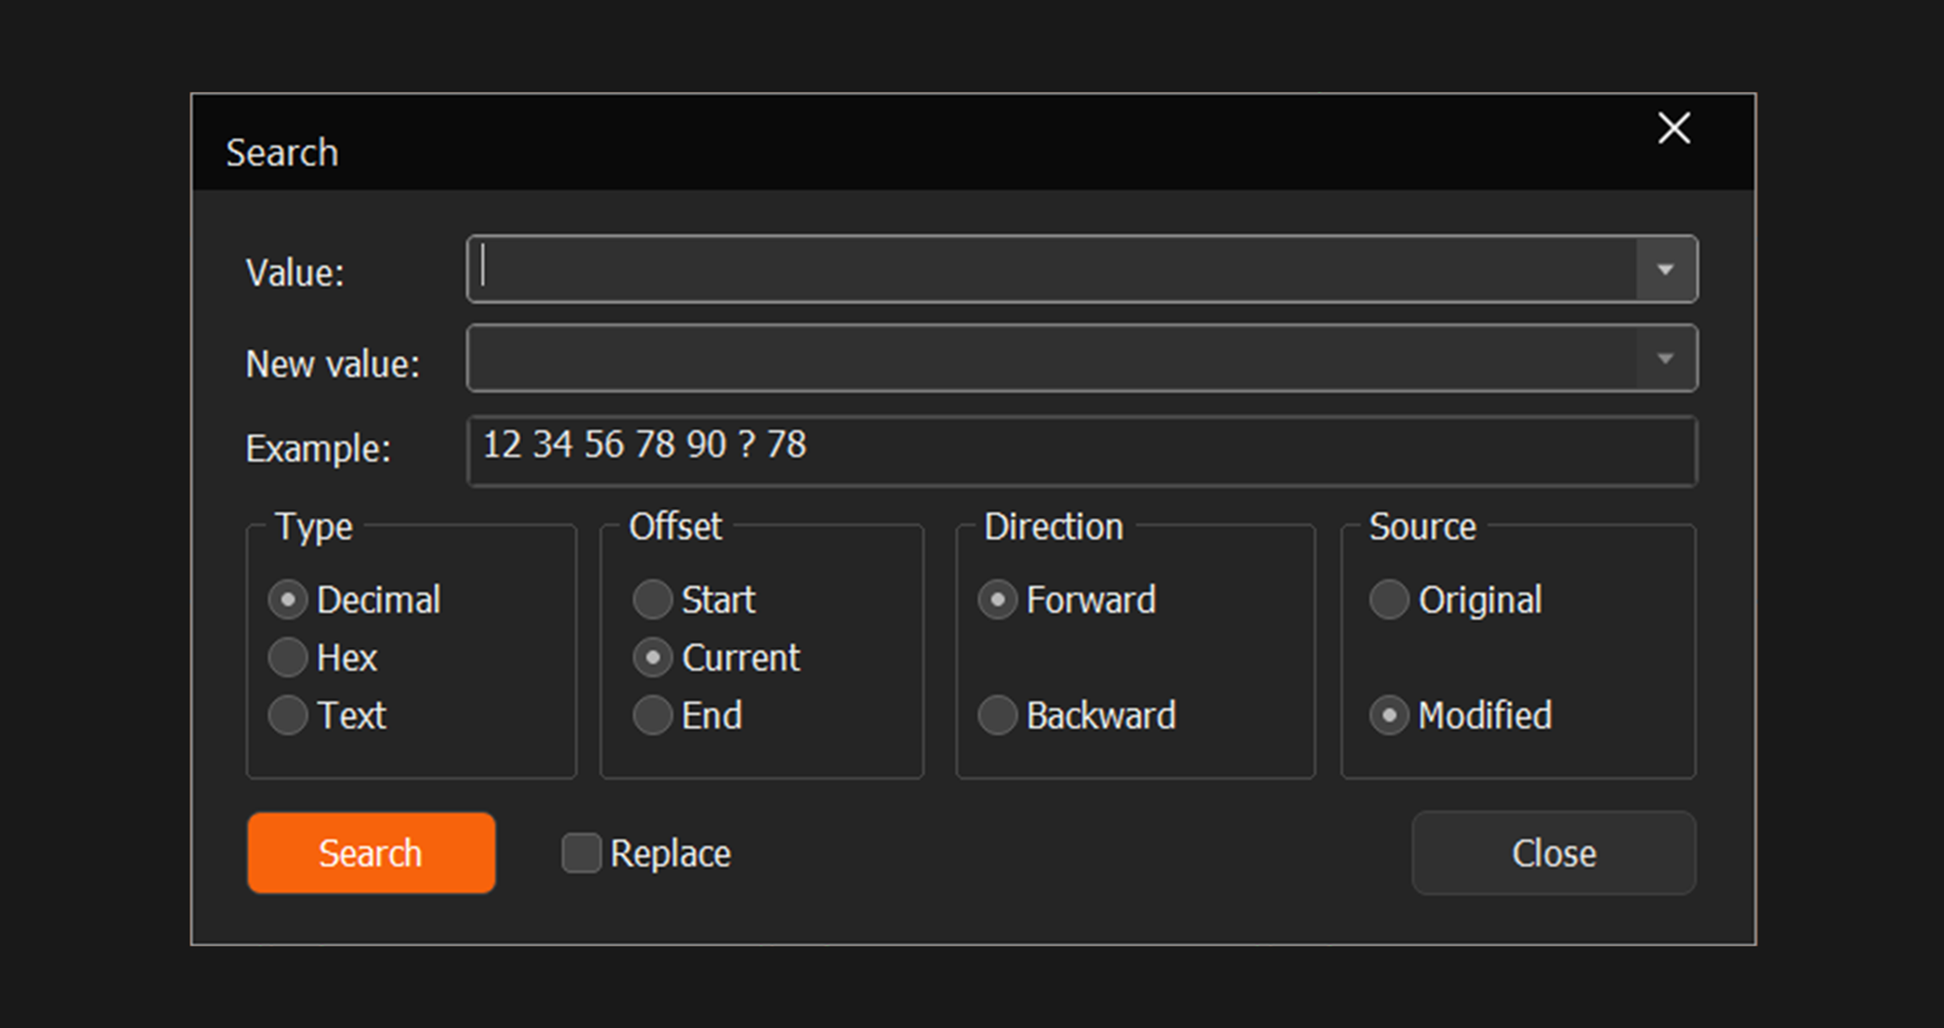Expand the Value dropdown arrow
The width and height of the screenshot is (1944, 1028).
(x=1665, y=269)
